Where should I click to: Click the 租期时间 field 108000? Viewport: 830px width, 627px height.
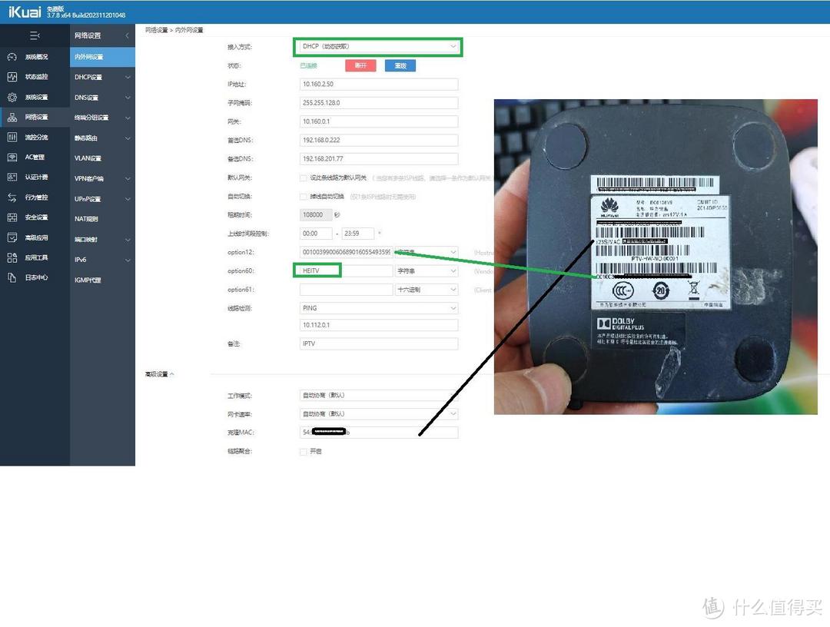[316, 215]
